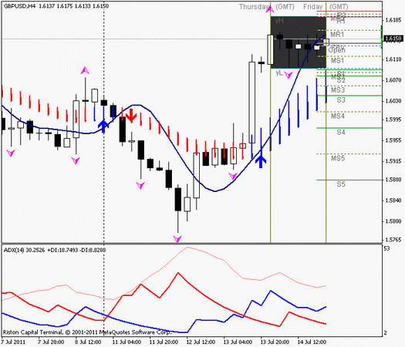Click the Friday day label
Image resolution: width=405 pixels, height=347 pixels.
click(x=312, y=6)
